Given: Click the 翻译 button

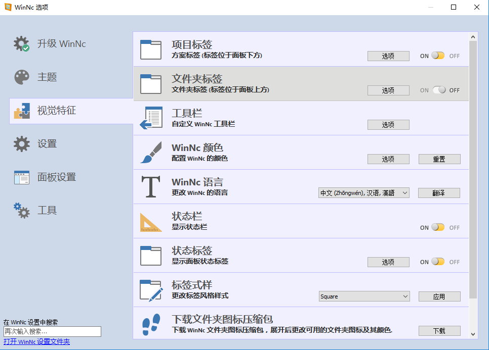Looking at the screenshot, I should (439, 193).
